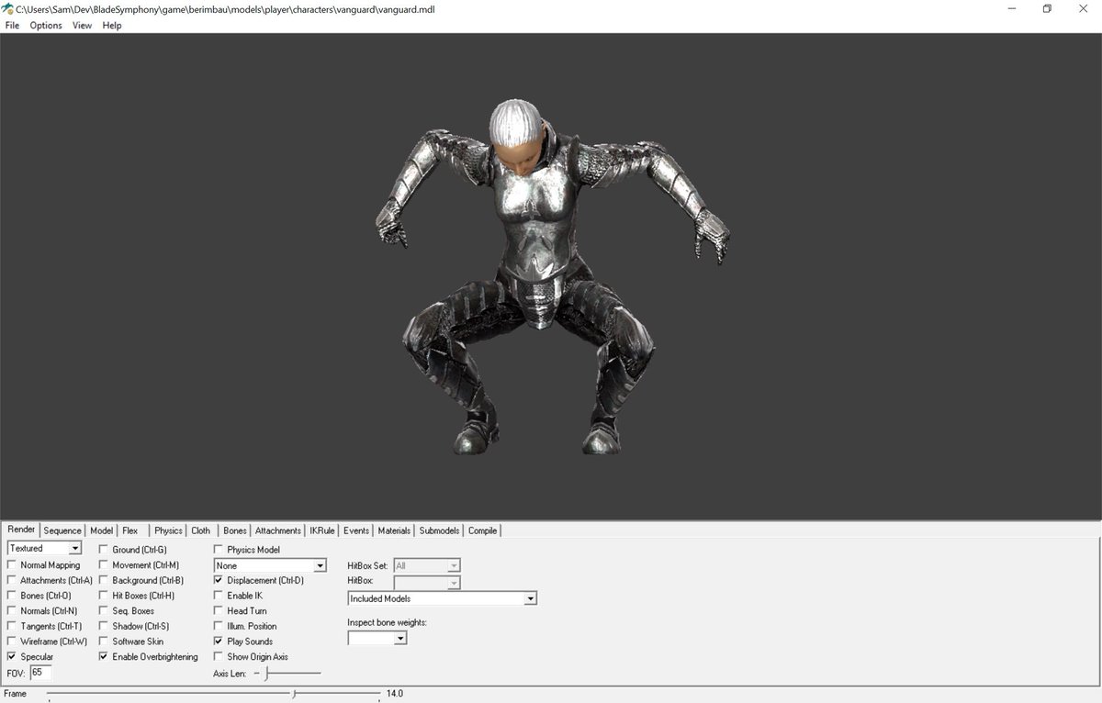Click the Frame slider handle
Image resolution: width=1102 pixels, height=703 pixels.
tap(294, 694)
